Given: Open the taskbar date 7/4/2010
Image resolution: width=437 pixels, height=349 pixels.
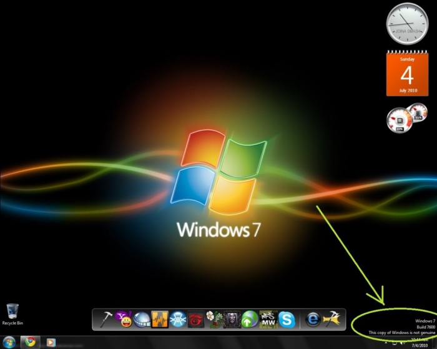Looking at the screenshot, I should point(420,346).
